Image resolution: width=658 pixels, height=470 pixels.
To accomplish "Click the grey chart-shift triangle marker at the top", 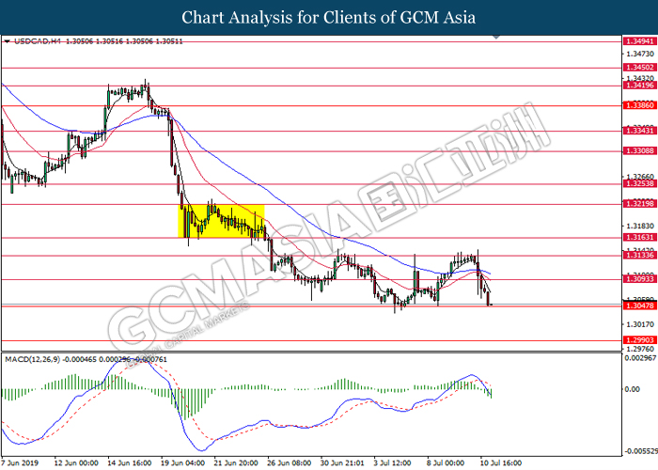I will [x=496, y=38].
